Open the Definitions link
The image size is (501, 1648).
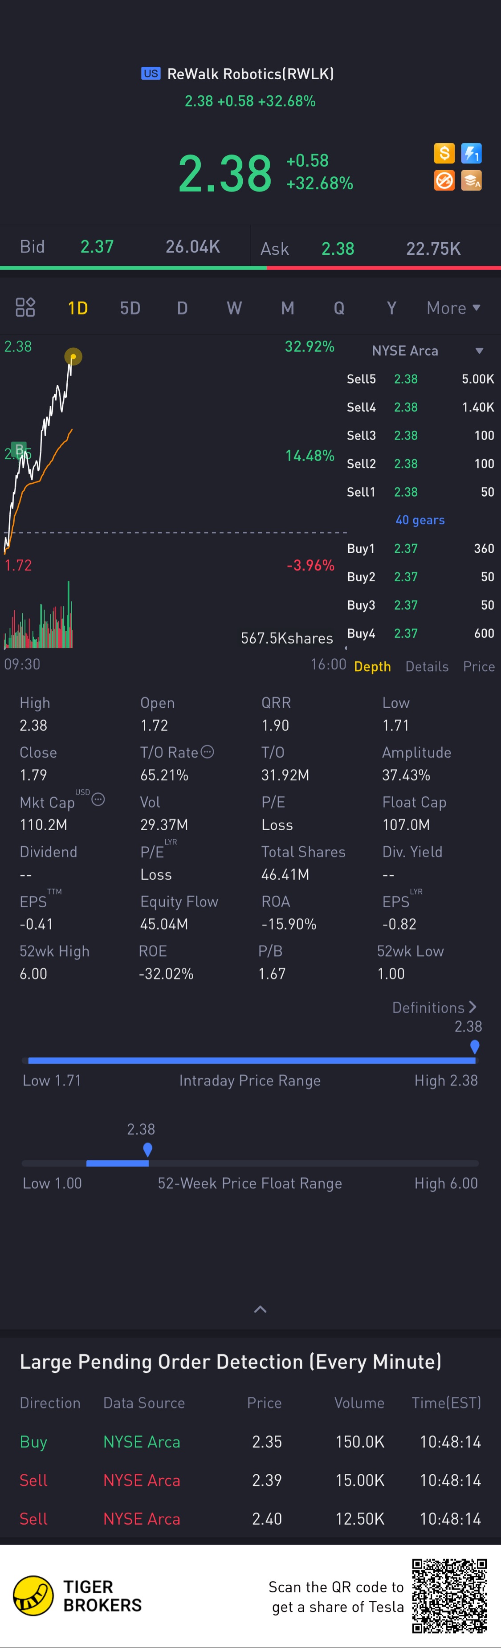point(434,1008)
